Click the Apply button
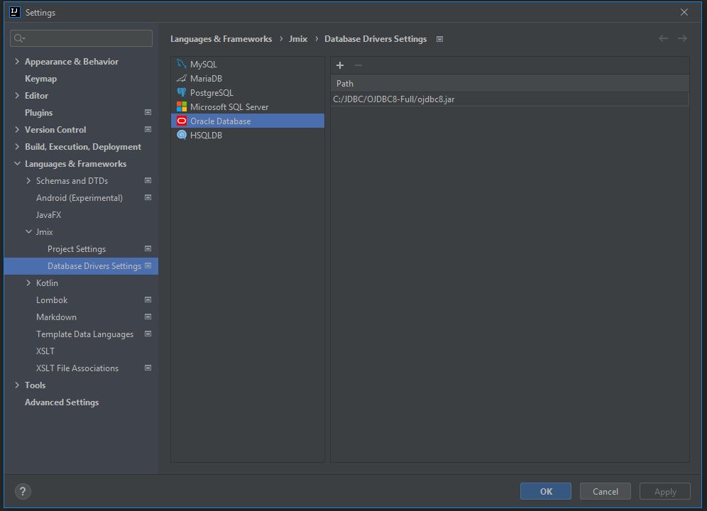This screenshot has height=511, width=707. (664, 491)
